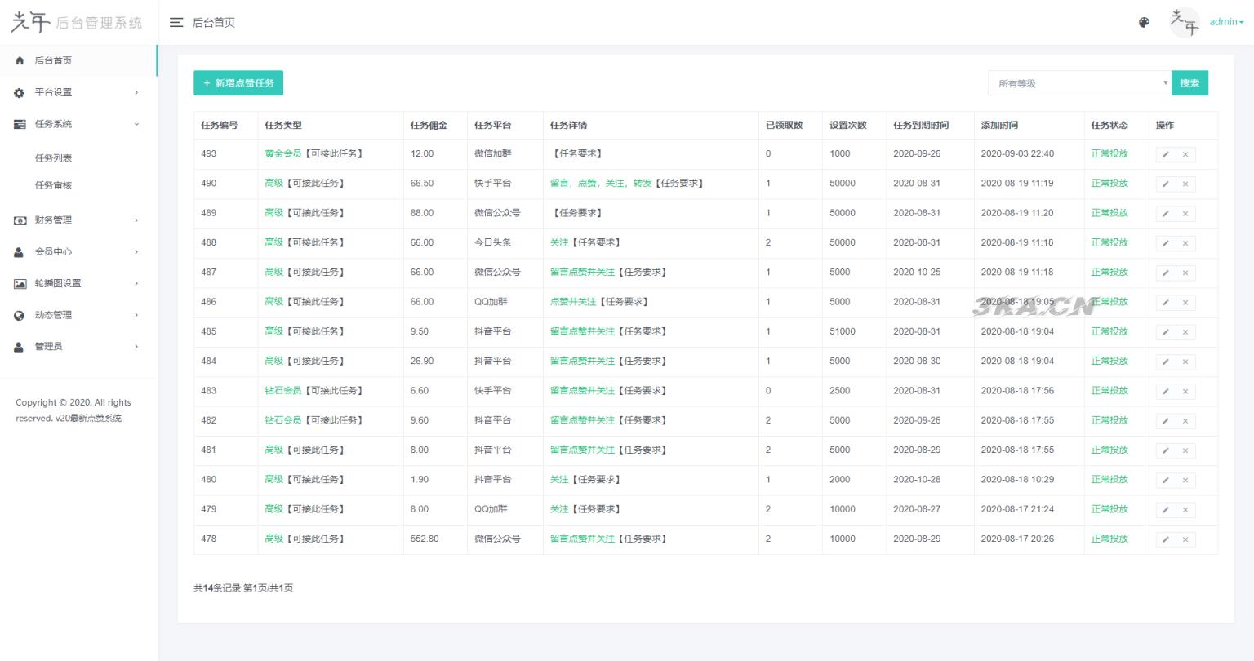Go to 后台首页 in the sidebar
The height and width of the screenshot is (661, 1254).
pyautogui.click(x=53, y=60)
